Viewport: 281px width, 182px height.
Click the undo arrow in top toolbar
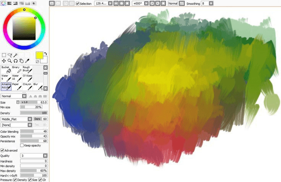coord(52,3)
